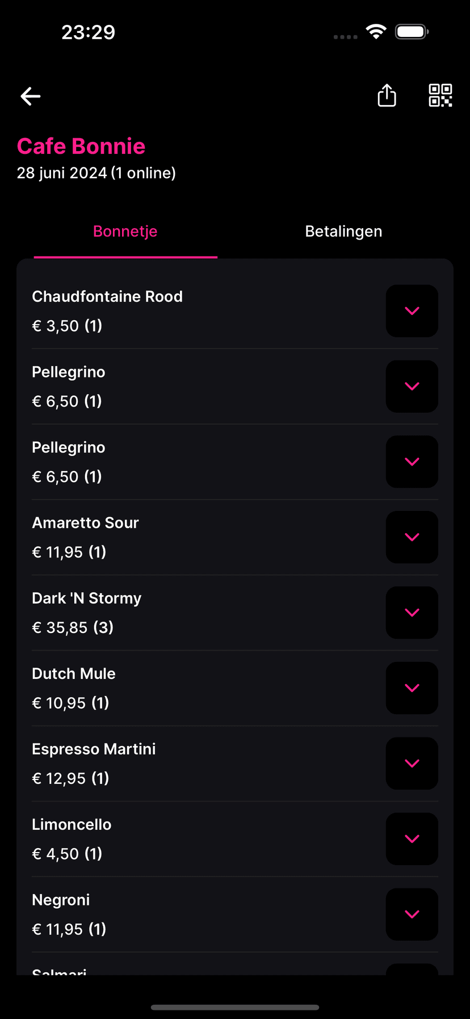This screenshot has width=470, height=1019.
Task: Tap the battery indicator icon
Action: point(412,32)
